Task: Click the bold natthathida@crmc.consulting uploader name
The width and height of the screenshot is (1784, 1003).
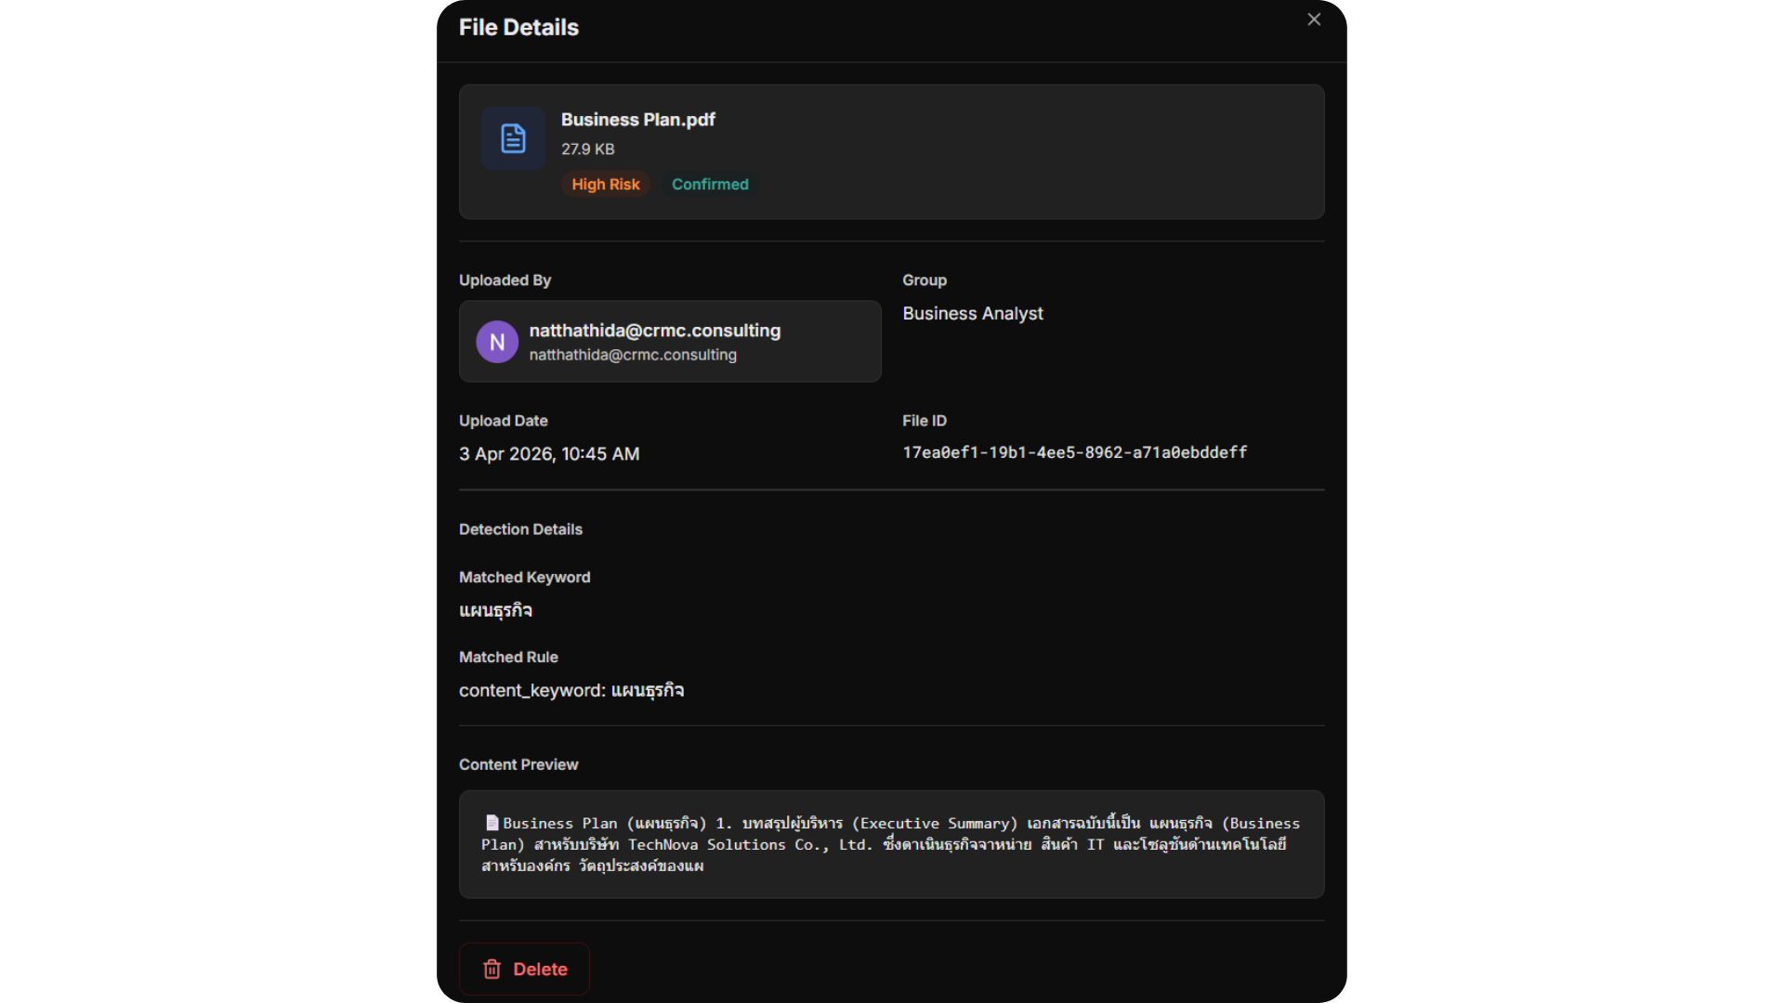Action: click(655, 331)
